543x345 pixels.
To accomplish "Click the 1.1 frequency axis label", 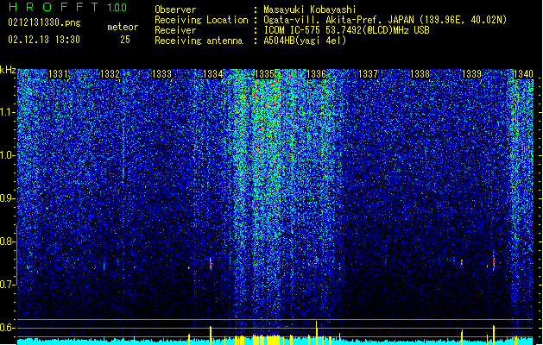I will [7, 112].
